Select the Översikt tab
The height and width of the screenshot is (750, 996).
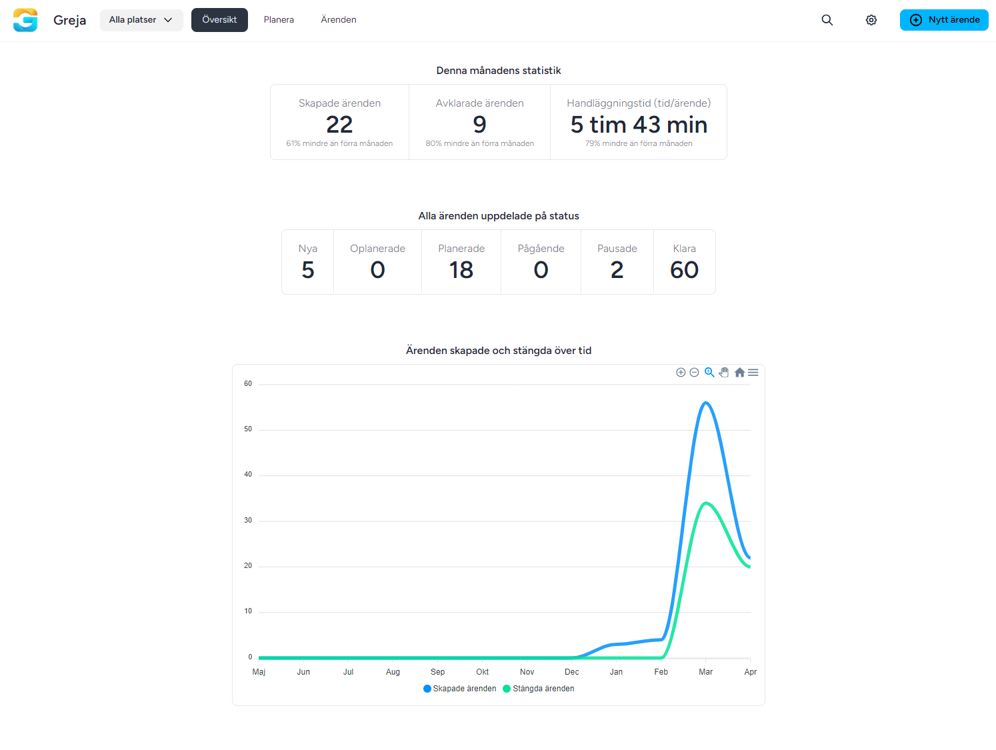(219, 20)
